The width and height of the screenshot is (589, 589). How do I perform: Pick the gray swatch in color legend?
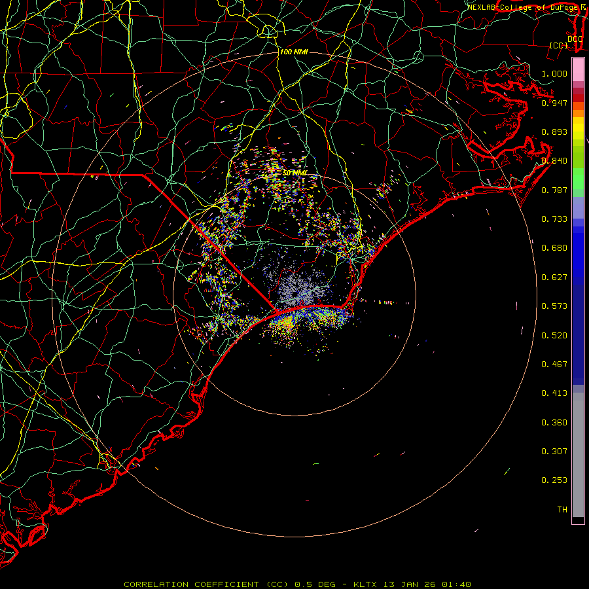pyautogui.click(x=578, y=455)
